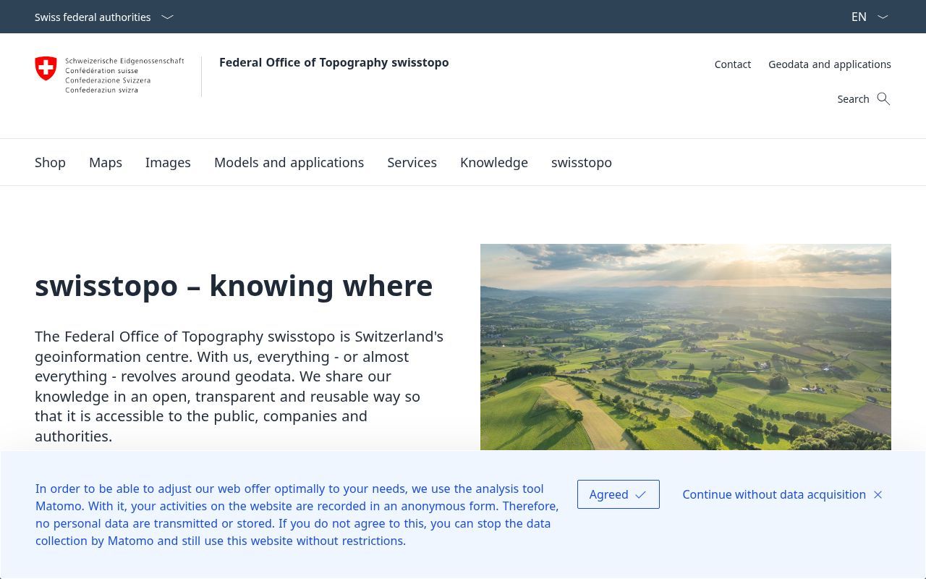
Task: Click the 'swisstopo – knowing where' heading
Action: click(234, 286)
